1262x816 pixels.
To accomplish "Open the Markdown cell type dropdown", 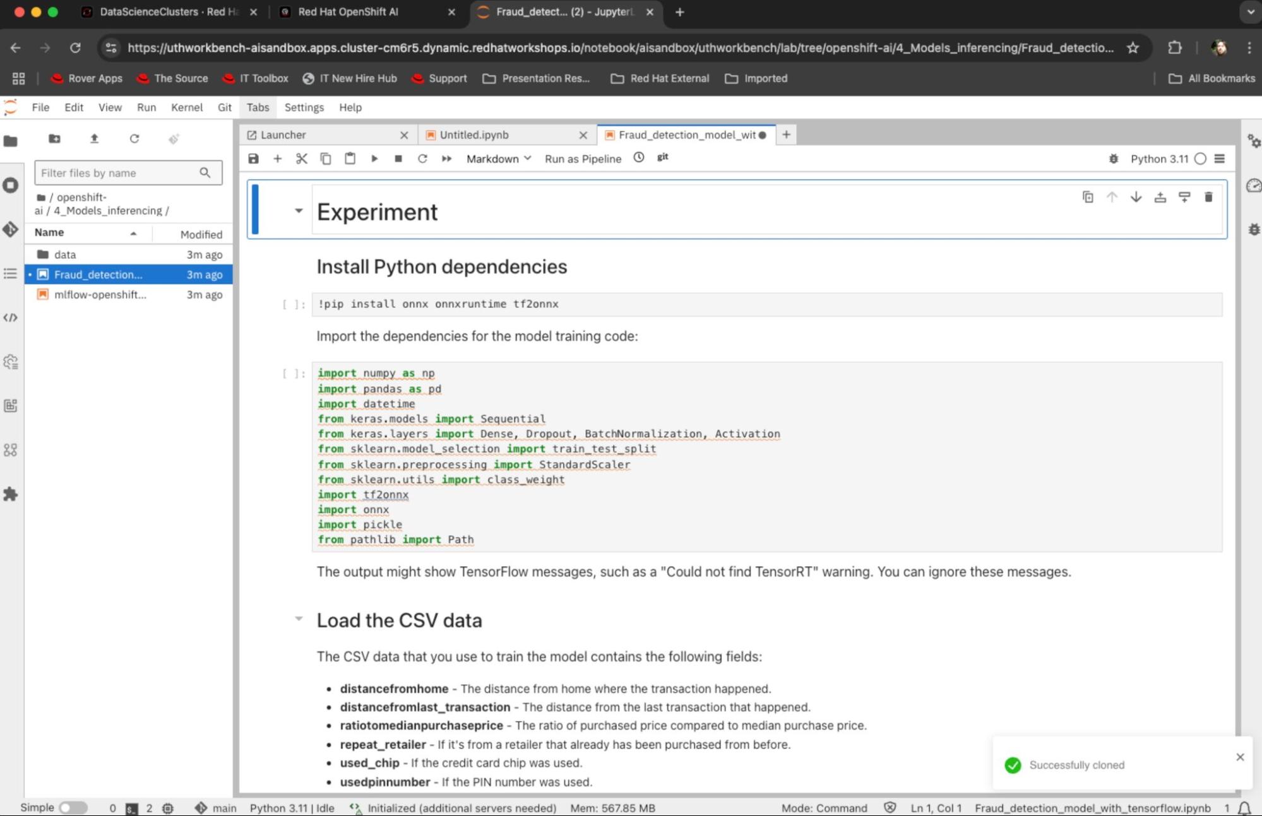I will point(498,158).
